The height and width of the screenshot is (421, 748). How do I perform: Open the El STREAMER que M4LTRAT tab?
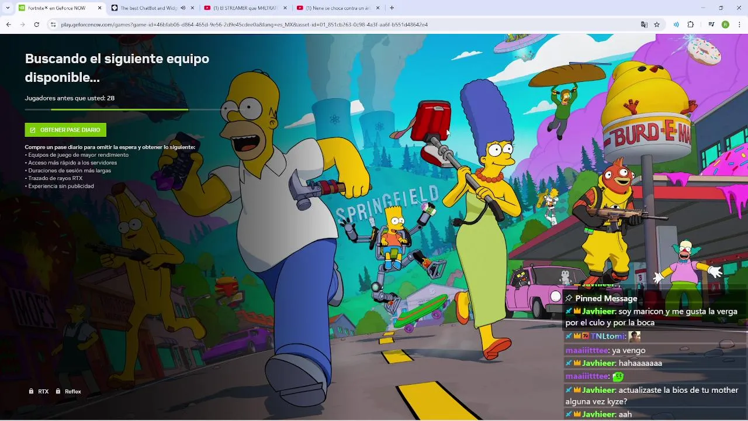(245, 8)
